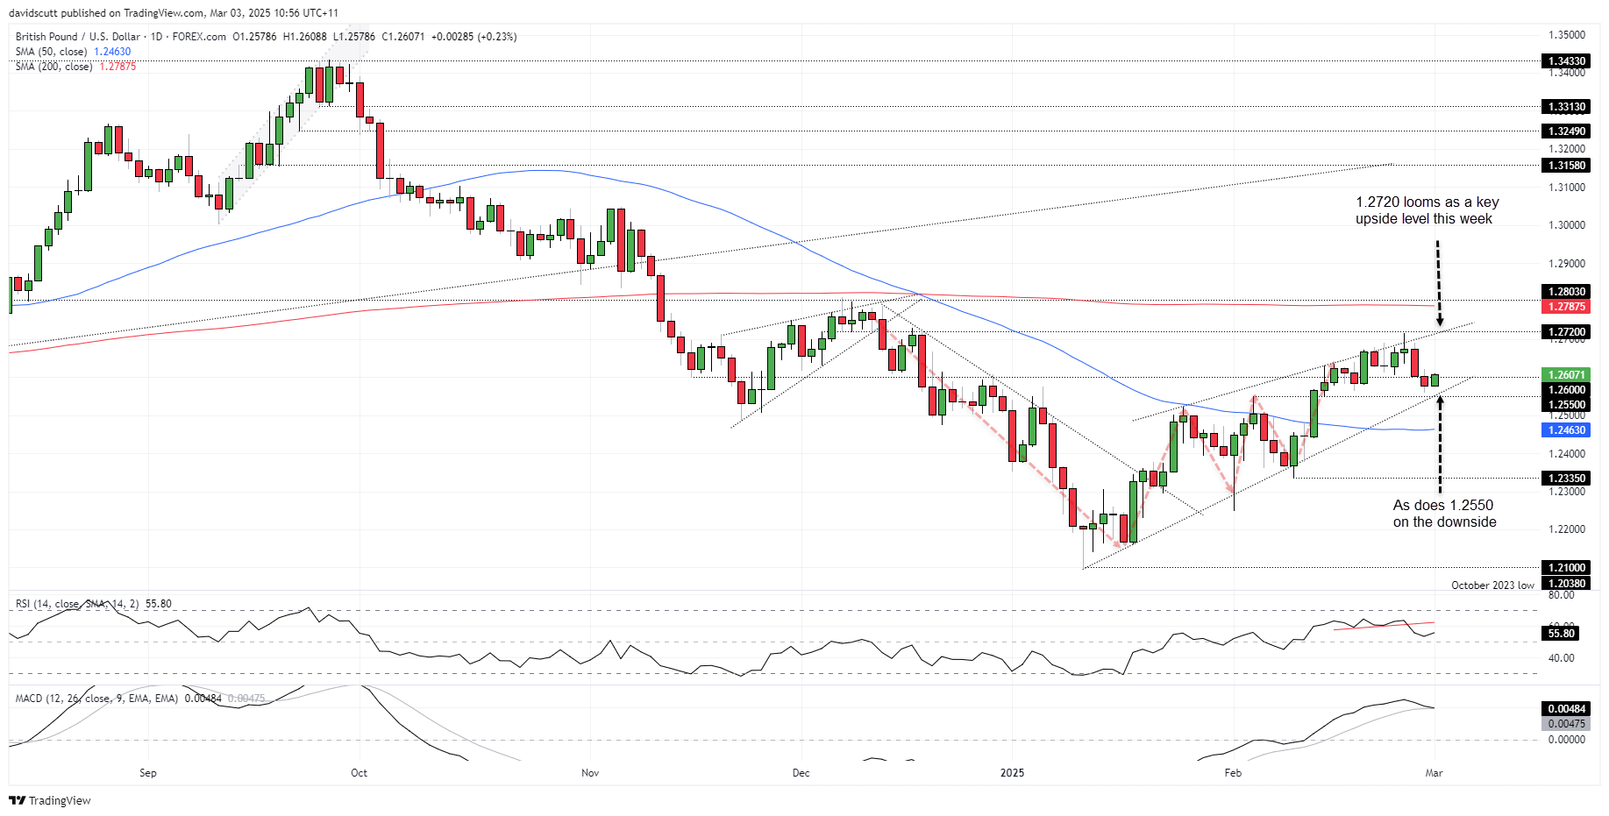Click the TradingView logo at bottom left

50,800
